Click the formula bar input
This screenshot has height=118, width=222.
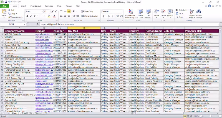point(130,24)
